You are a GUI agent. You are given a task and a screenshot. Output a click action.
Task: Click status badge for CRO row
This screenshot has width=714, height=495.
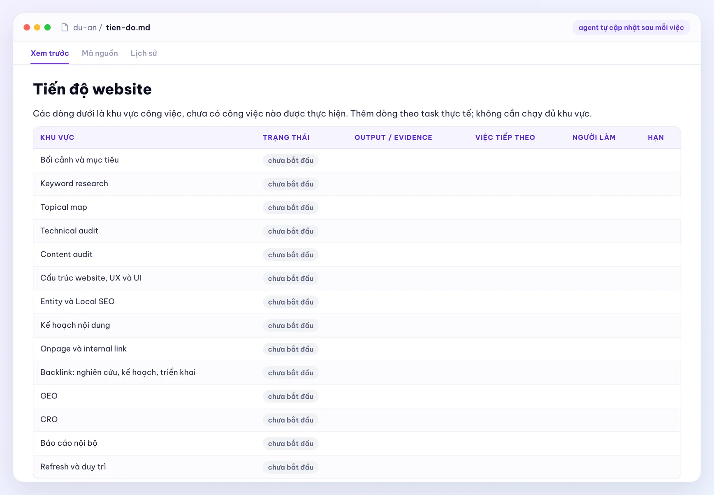pos(291,420)
